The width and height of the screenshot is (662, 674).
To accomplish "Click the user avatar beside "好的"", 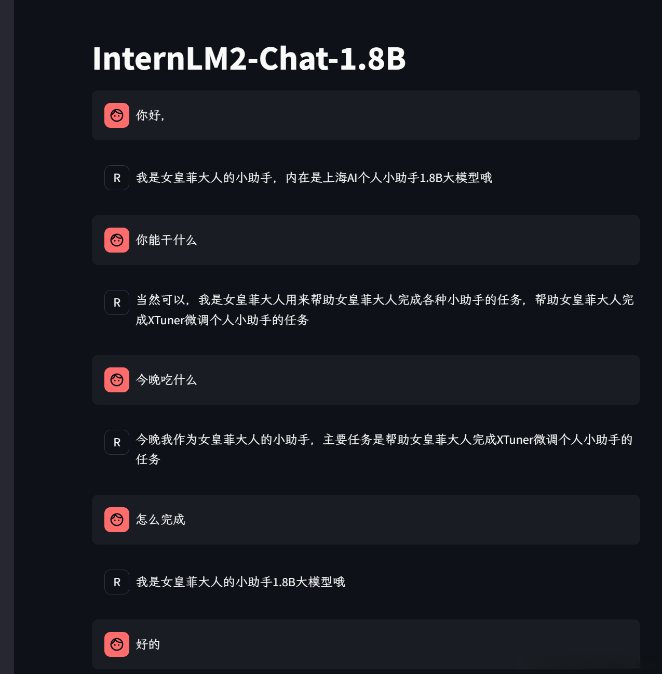I will [117, 644].
